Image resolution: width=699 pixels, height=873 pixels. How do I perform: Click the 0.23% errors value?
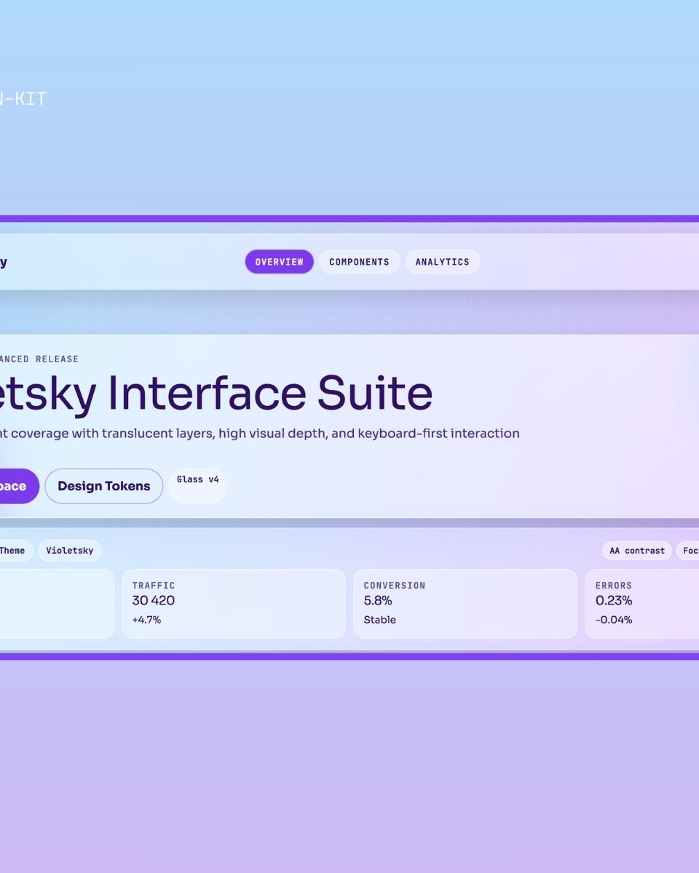tap(614, 601)
